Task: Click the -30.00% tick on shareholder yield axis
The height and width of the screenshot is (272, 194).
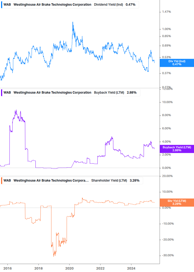Action: point(168,255)
